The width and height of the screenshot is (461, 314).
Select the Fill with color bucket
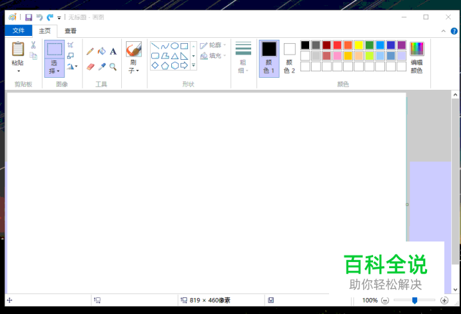click(x=102, y=51)
